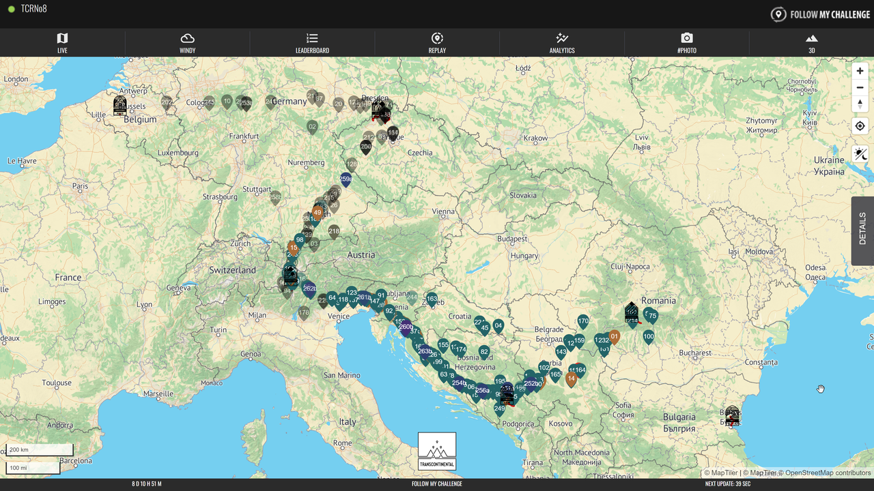Image resolution: width=874 pixels, height=491 pixels.
Task: Select rider marker 102 in Serbia
Action: 544,368
